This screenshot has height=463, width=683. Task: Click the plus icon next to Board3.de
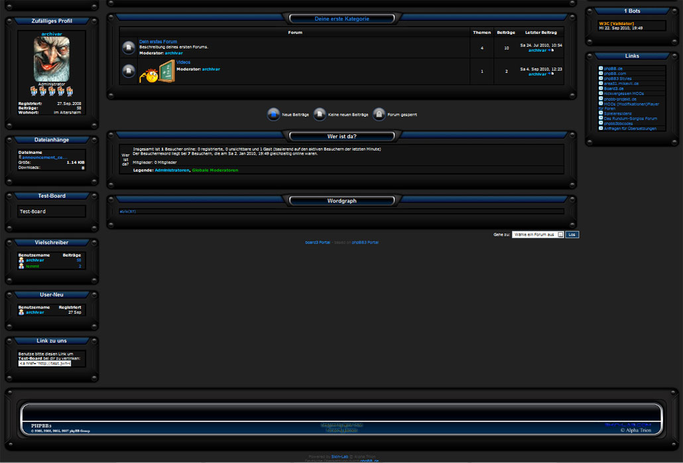(601, 88)
